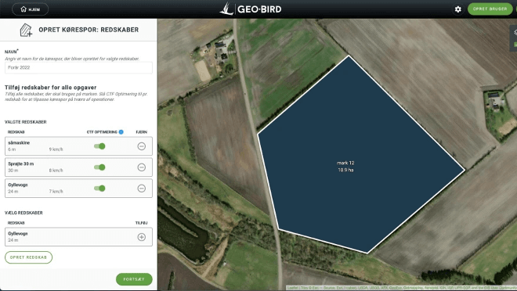The image size is (517, 291).
Task: Remove Gyllevogn from the selected implements
Action: pos(142,189)
